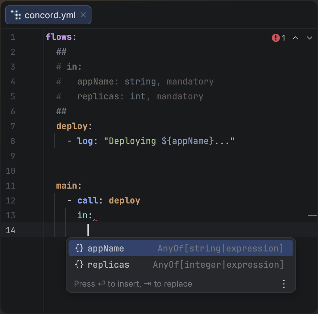Go to next highlighted error arrow
The image size is (318, 314).
309,38
